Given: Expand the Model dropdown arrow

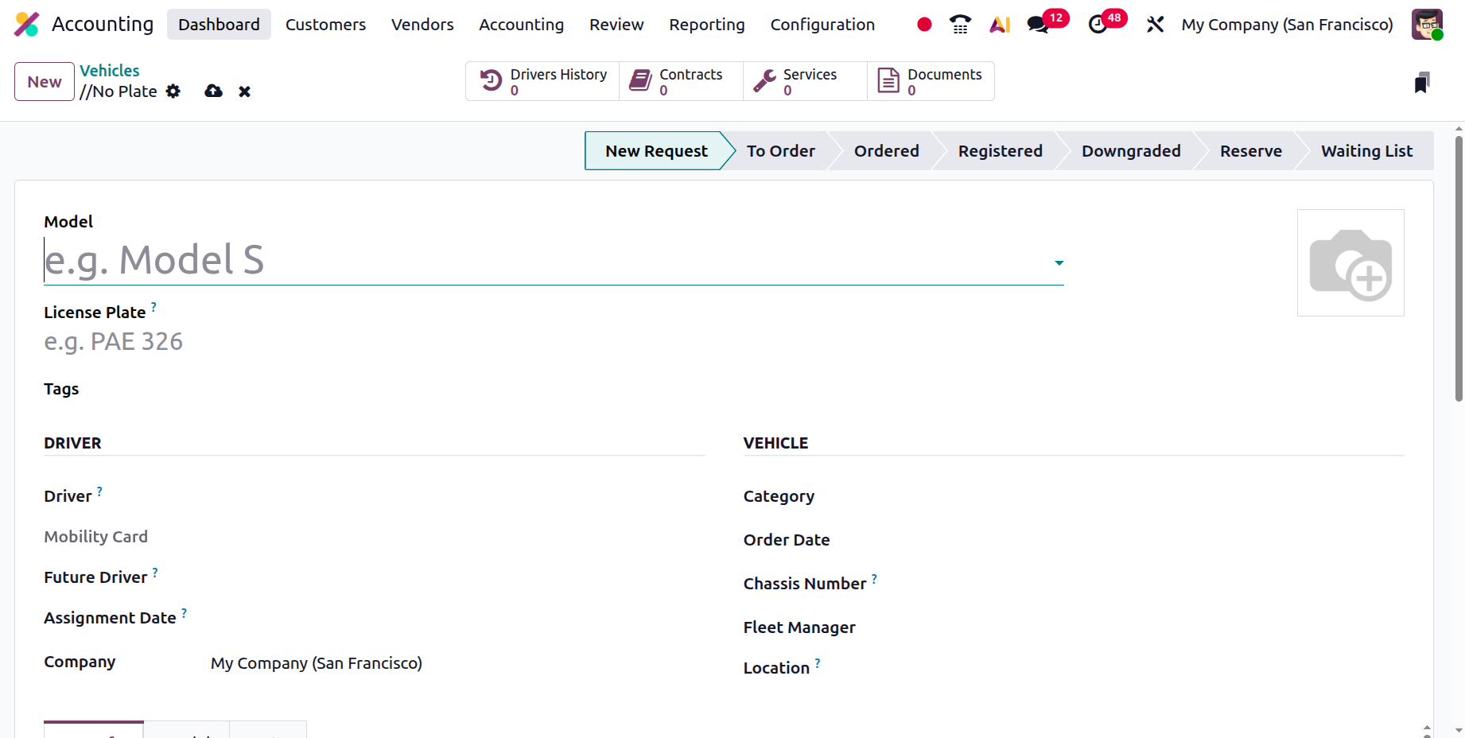Looking at the screenshot, I should (1059, 262).
